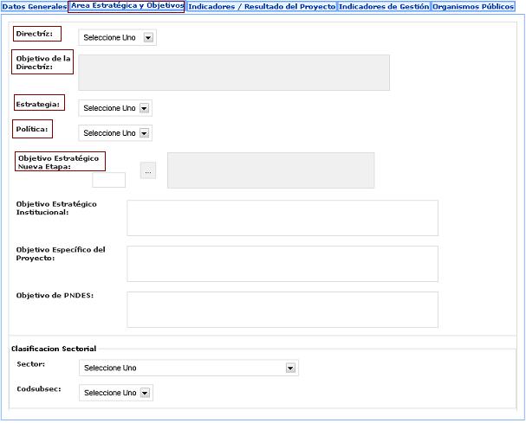Go to the Indicadores de Gestión tab
Screen dimensions: 526x423
pyautogui.click(x=384, y=6)
